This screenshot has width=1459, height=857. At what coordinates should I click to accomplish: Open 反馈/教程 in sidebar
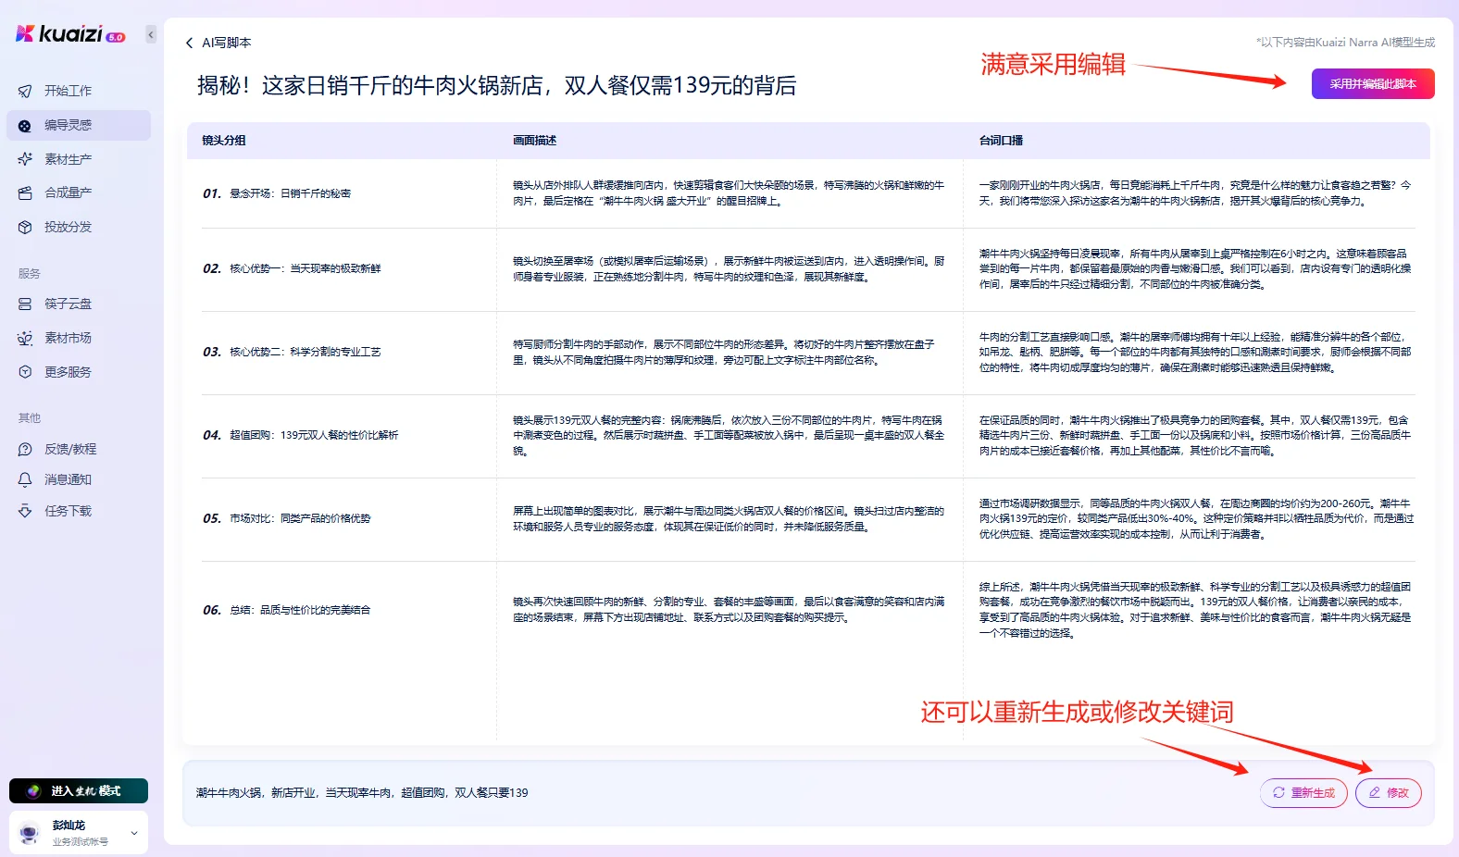coord(79,449)
